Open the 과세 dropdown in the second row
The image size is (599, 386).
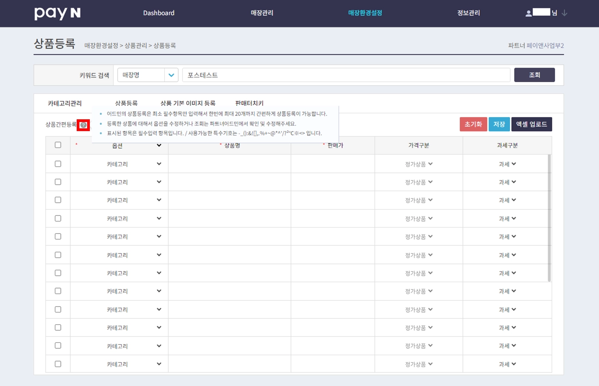tap(507, 182)
